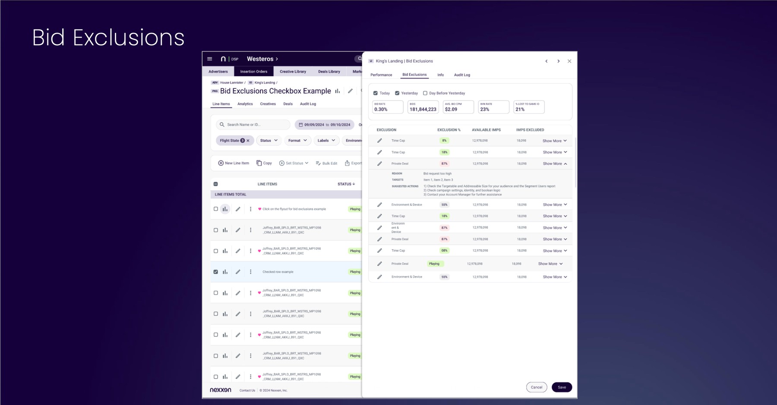The width and height of the screenshot is (777, 405).
Task: Open the Status filter dropdown
Action: tap(268, 140)
